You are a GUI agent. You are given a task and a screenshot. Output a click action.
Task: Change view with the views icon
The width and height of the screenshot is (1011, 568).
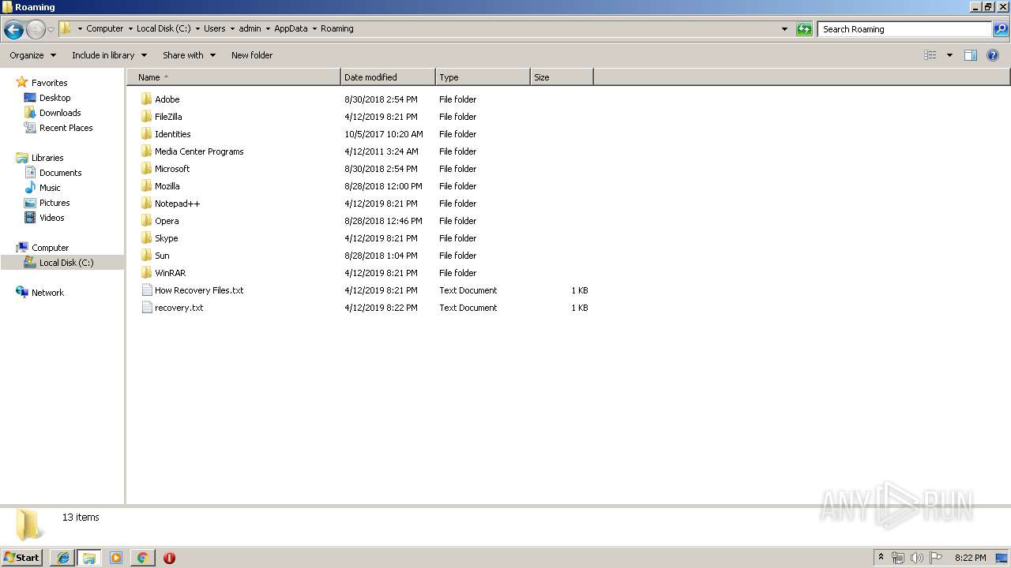tap(930, 55)
